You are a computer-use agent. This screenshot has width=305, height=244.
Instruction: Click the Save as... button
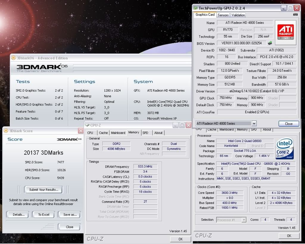[70, 215]
